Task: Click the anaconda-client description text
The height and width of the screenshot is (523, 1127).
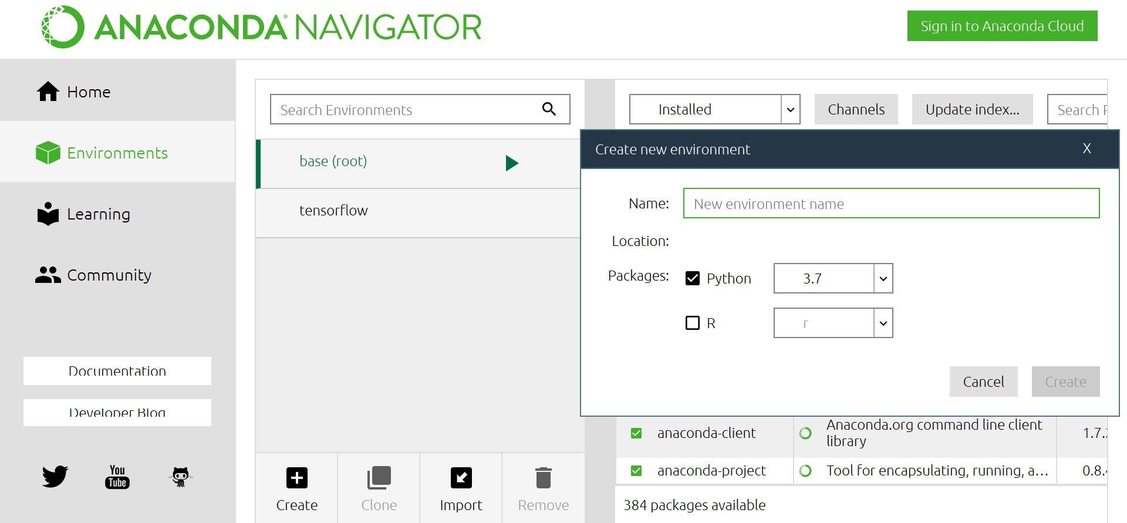Action: (x=934, y=433)
